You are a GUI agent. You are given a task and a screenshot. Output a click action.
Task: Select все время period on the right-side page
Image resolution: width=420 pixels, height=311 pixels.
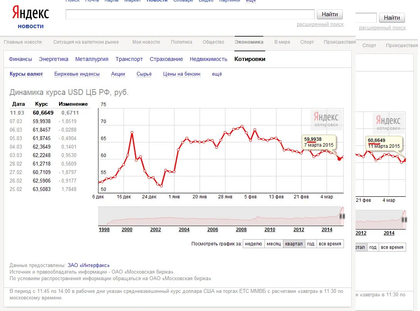pyautogui.click(x=392, y=247)
